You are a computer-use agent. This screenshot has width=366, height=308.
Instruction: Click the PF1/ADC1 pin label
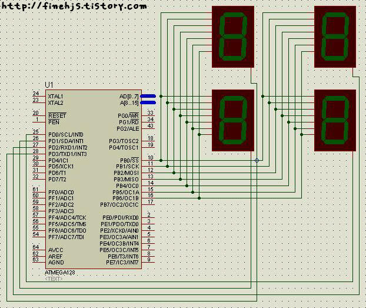[x=61, y=198]
